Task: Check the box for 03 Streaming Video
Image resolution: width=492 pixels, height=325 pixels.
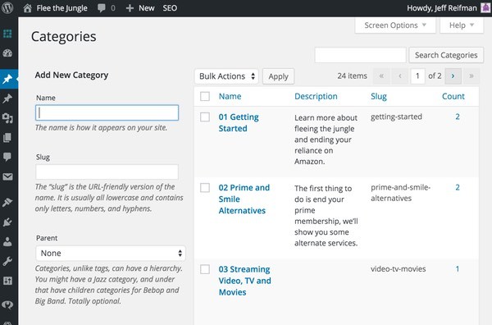Action: pos(205,269)
